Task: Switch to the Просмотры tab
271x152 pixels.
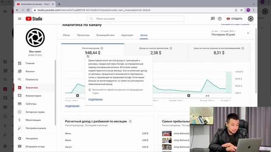Action: click(83, 35)
